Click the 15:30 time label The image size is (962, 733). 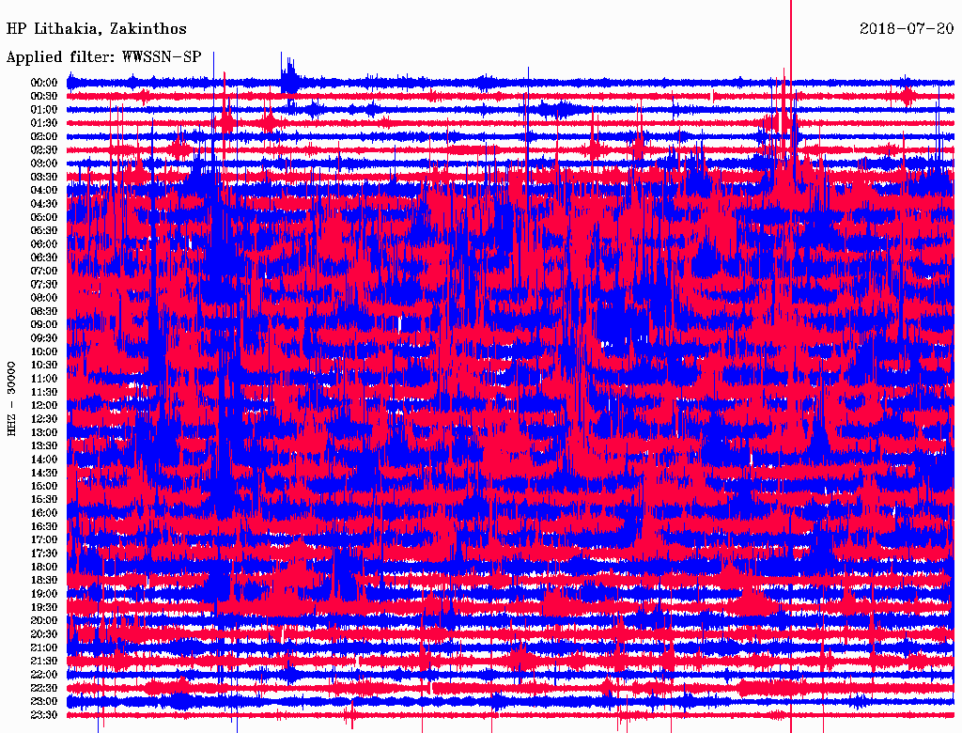44,500
